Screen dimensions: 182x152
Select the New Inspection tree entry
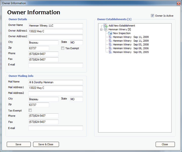[122, 33]
